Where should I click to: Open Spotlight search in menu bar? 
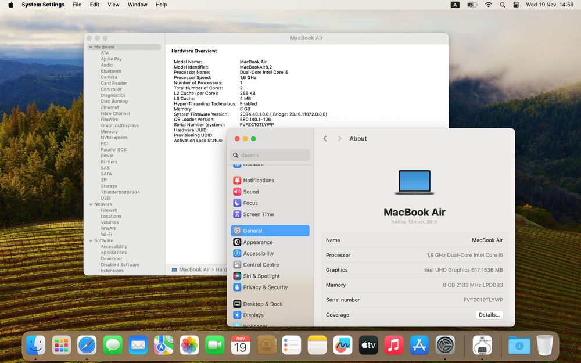(x=503, y=5)
